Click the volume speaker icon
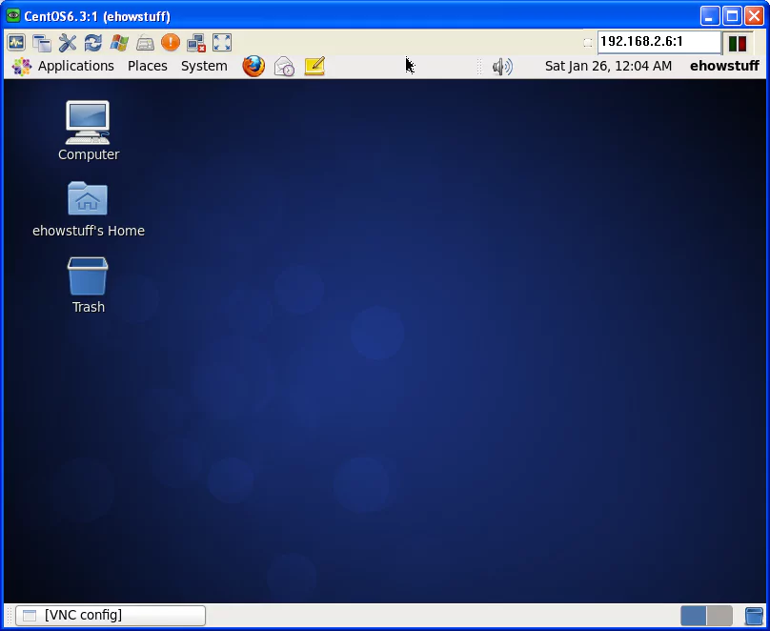This screenshot has width=770, height=631. coord(502,67)
